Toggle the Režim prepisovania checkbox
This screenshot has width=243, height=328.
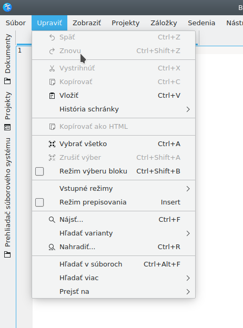click(39, 202)
